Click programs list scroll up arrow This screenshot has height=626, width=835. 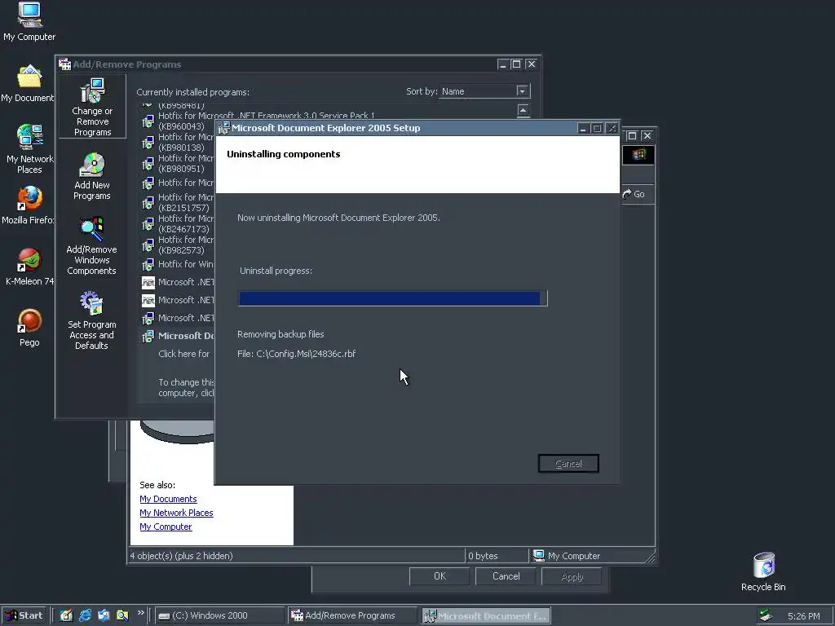(x=524, y=110)
